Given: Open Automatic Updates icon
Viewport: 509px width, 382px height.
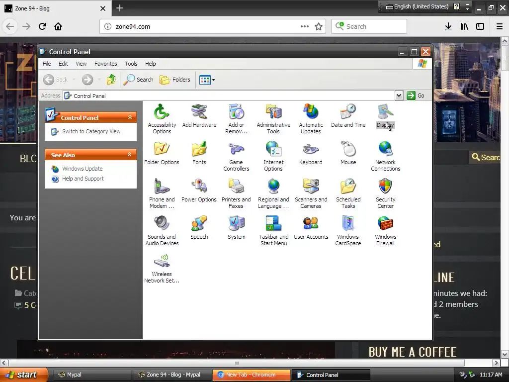Looking at the screenshot, I should (x=311, y=118).
